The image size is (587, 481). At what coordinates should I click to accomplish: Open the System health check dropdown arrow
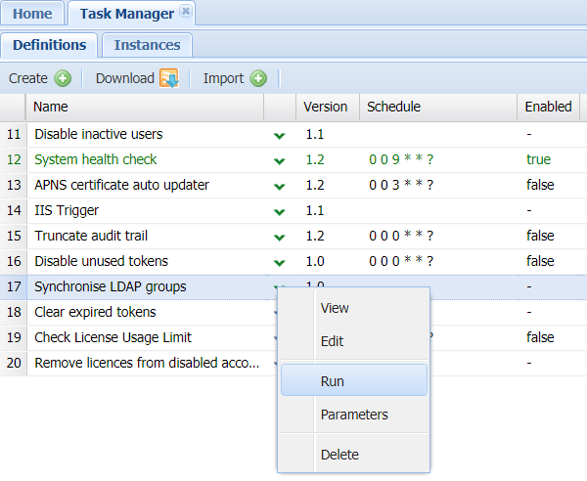(280, 160)
